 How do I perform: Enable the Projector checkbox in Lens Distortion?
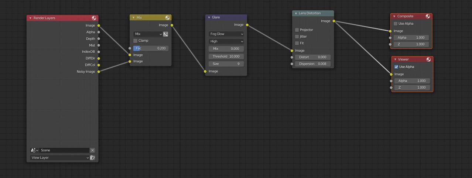[297, 30]
